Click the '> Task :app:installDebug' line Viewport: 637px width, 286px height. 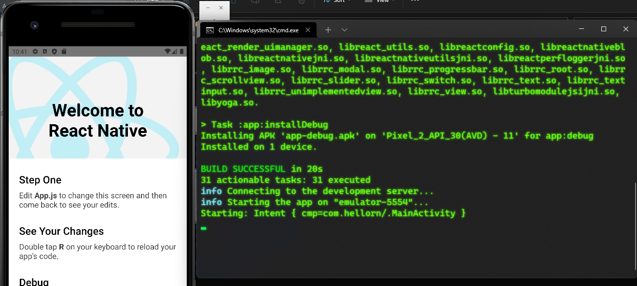pyautogui.click(x=264, y=125)
